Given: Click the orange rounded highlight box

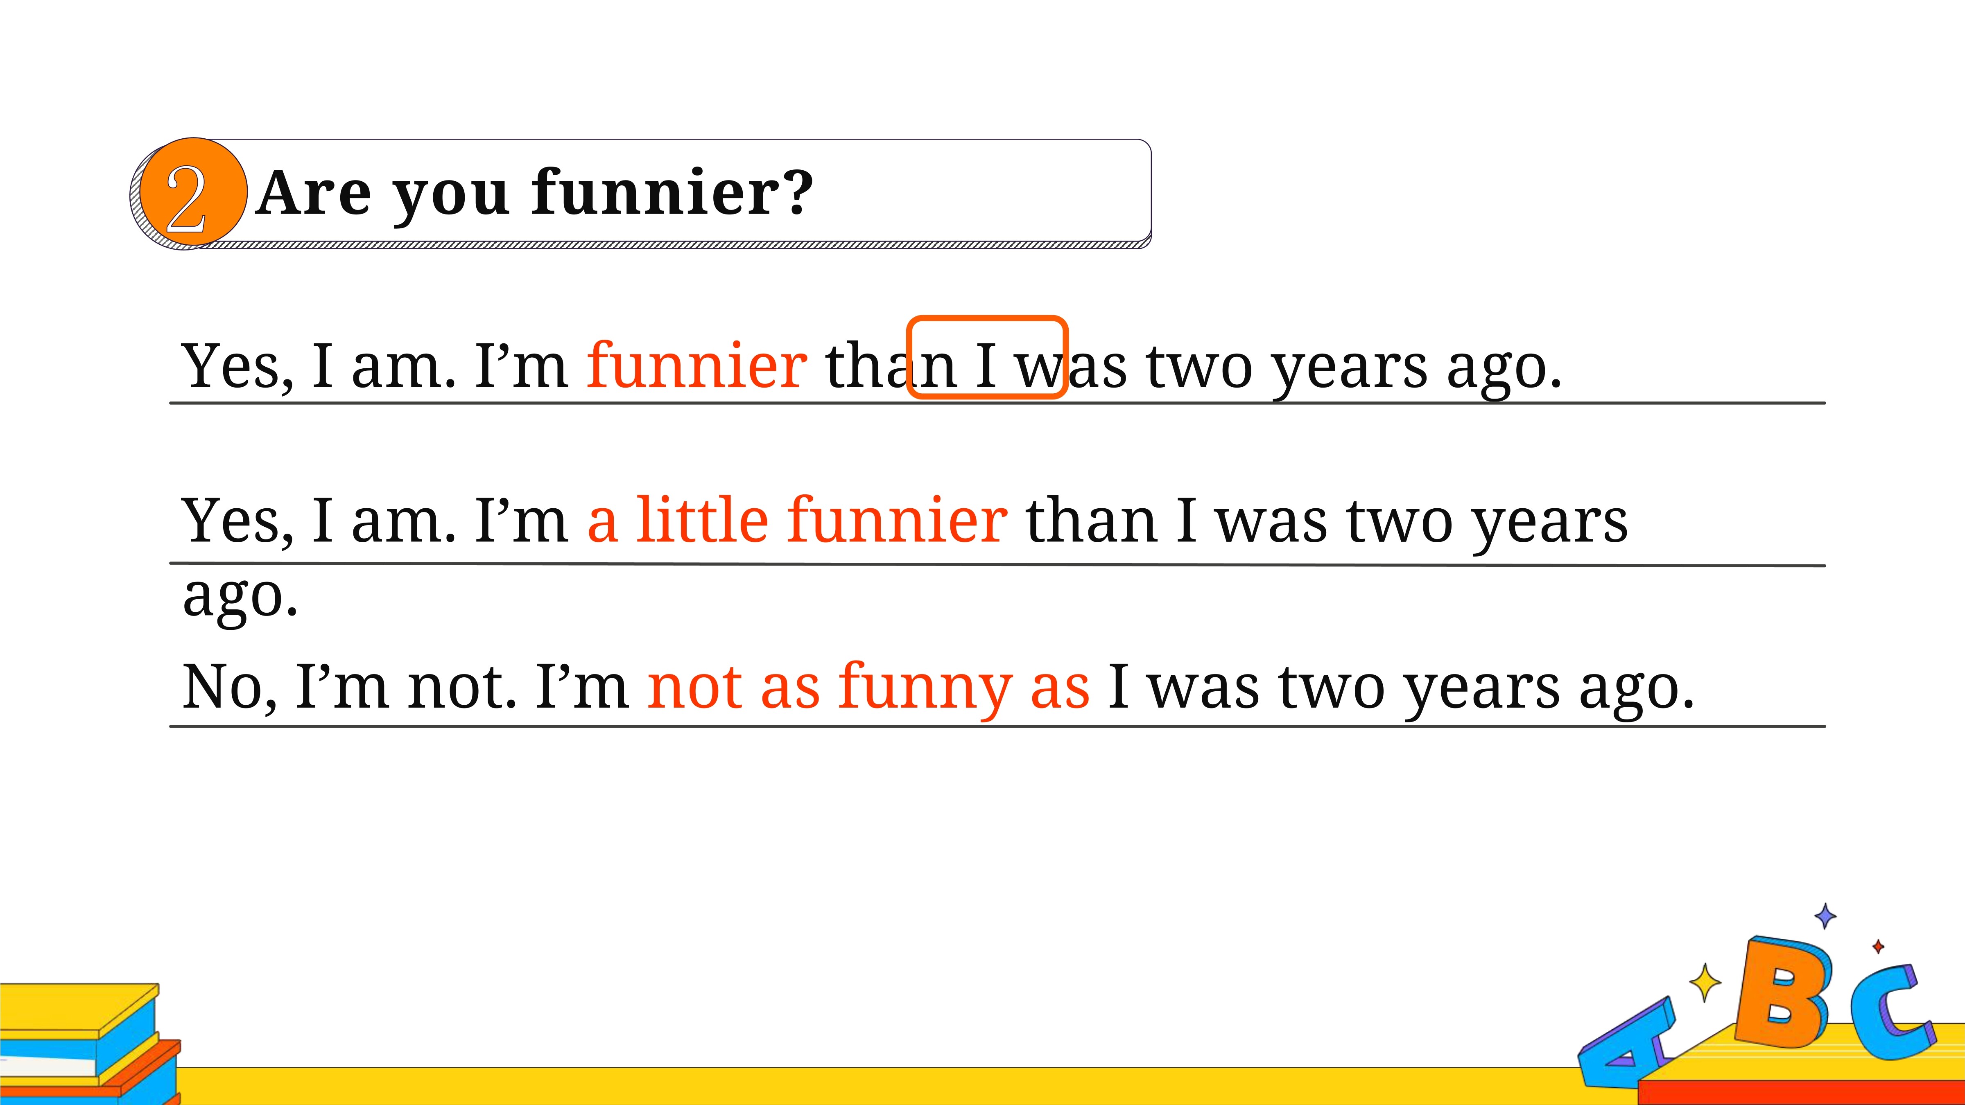Looking at the screenshot, I should [x=986, y=358].
